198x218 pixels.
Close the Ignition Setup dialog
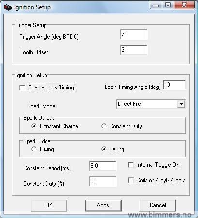coord(184,5)
